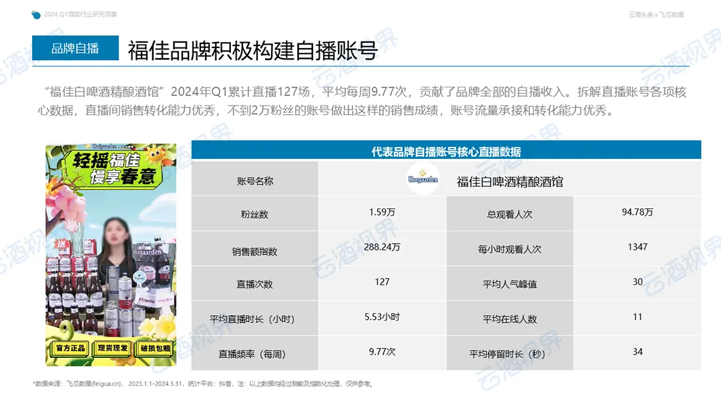Viewport: 721px width, 406px height.
Task: Click the Hoegaarden round logo in table
Action: point(423,179)
